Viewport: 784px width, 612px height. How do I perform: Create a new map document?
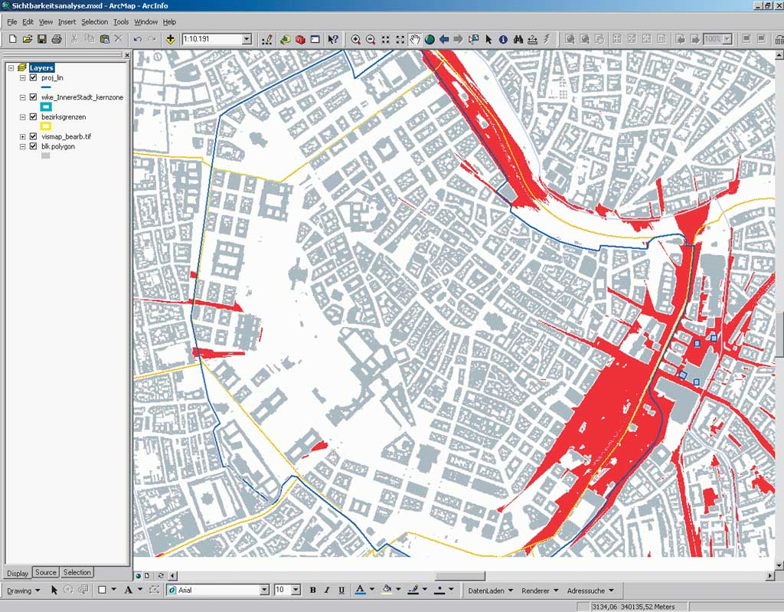pos(12,39)
